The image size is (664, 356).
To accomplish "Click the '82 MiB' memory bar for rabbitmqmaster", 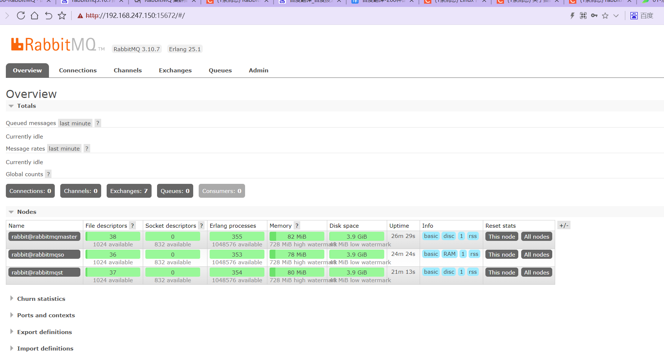I will click(x=297, y=236).
